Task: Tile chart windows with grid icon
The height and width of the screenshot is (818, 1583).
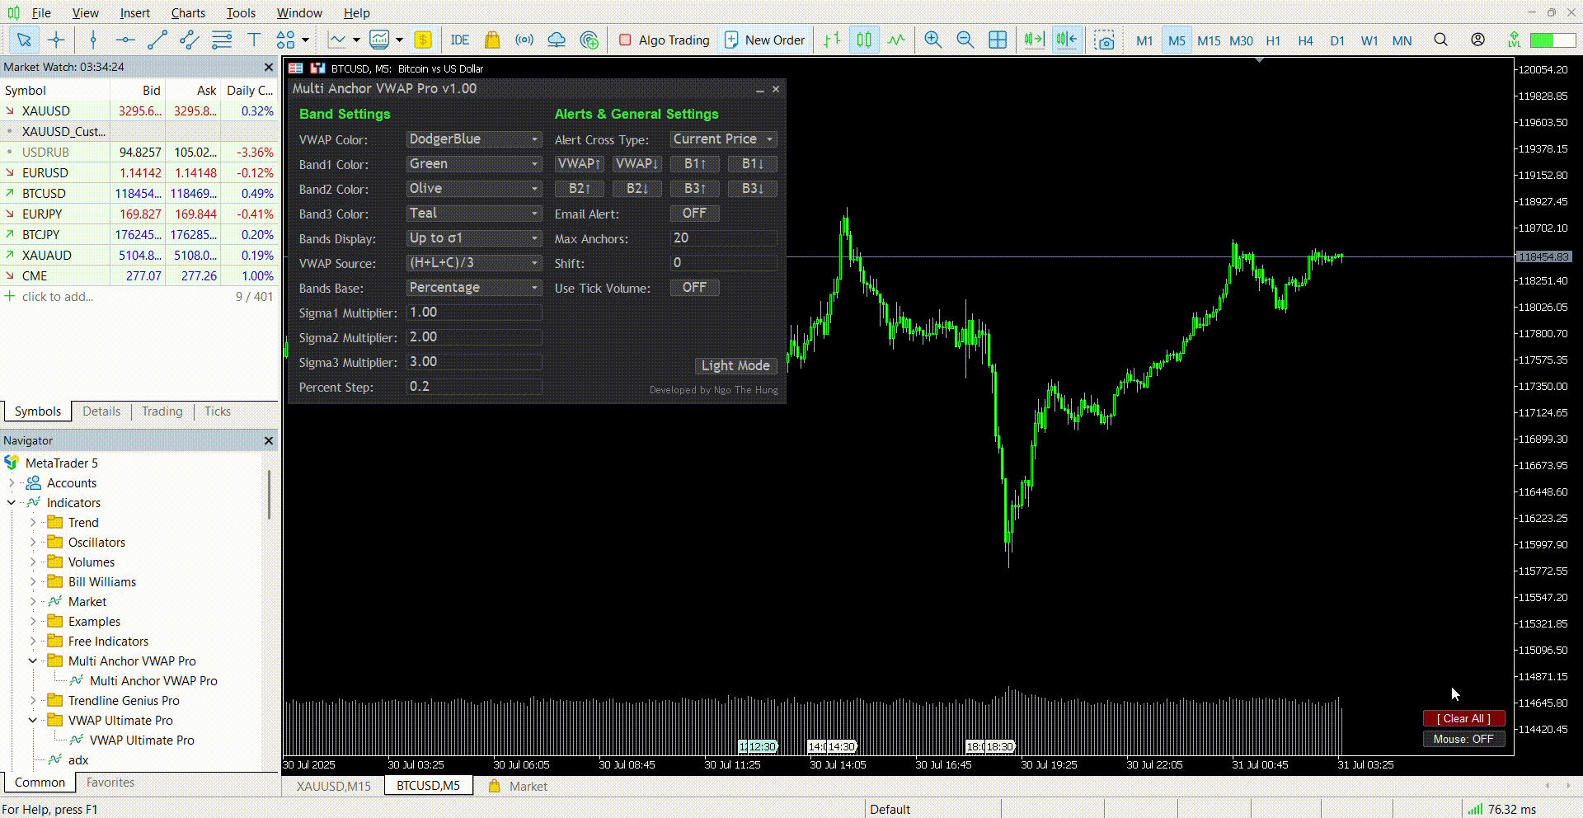Action: [998, 40]
